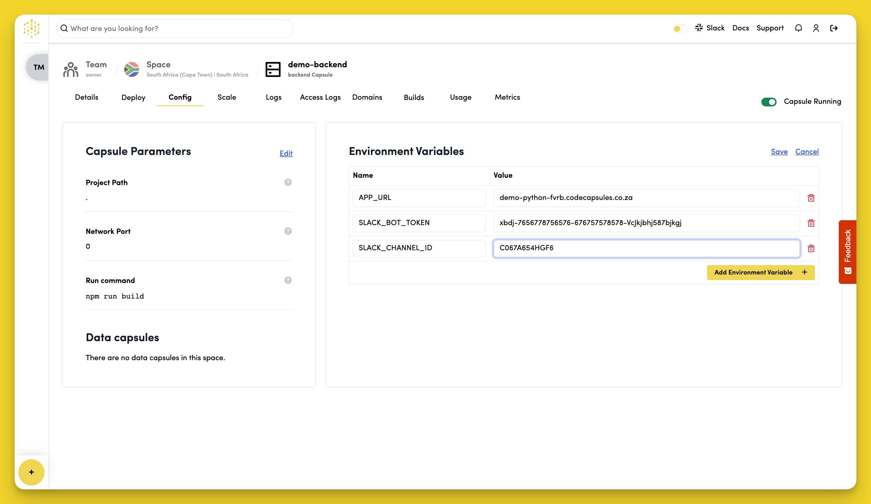Toggle the Capsule Running switch
Image resolution: width=871 pixels, height=504 pixels.
pos(769,102)
